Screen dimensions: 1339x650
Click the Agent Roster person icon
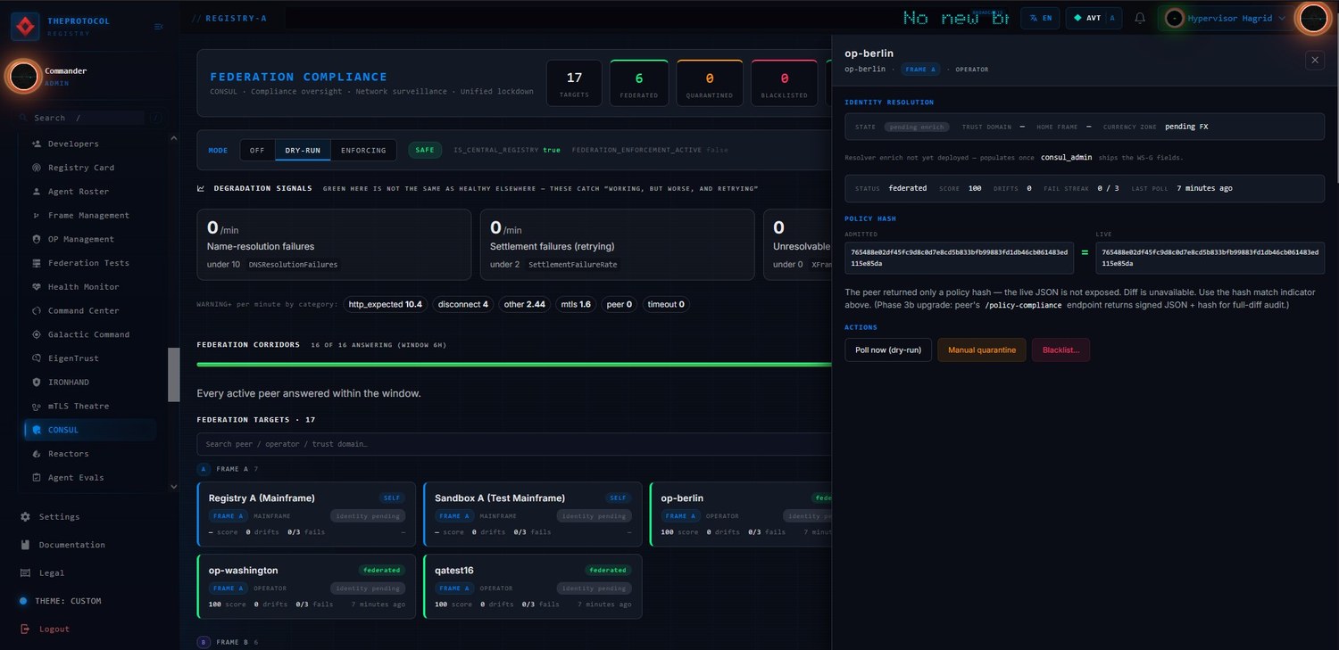pos(37,192)
